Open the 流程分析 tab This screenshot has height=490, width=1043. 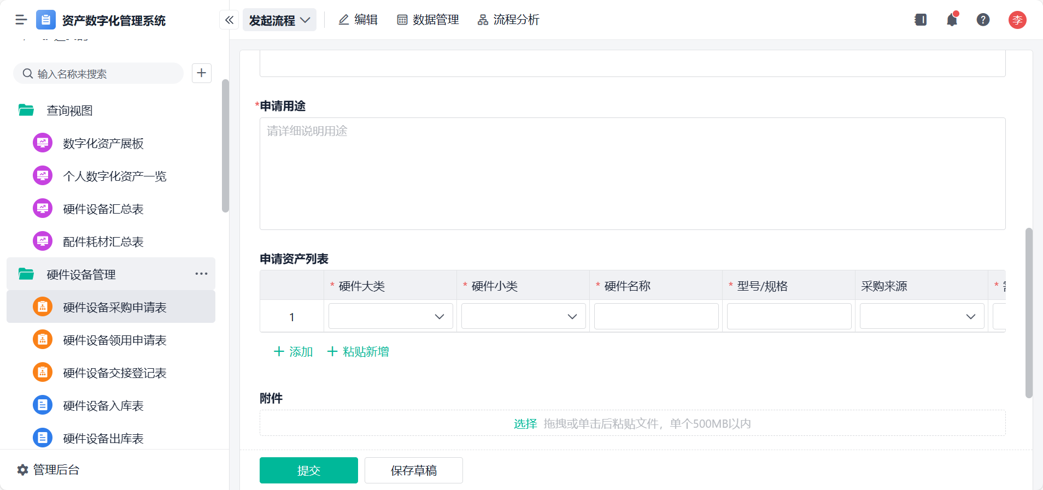(508, 20)
